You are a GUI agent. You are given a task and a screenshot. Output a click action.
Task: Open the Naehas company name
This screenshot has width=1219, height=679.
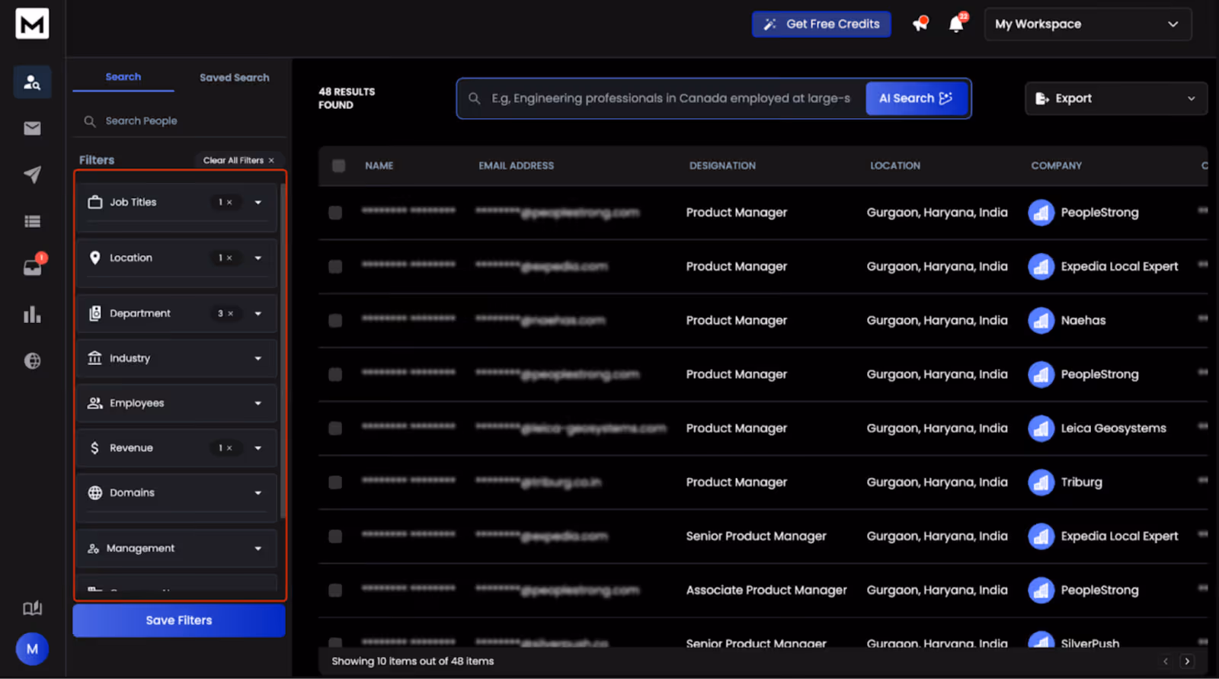click(x=1083, y=320)
